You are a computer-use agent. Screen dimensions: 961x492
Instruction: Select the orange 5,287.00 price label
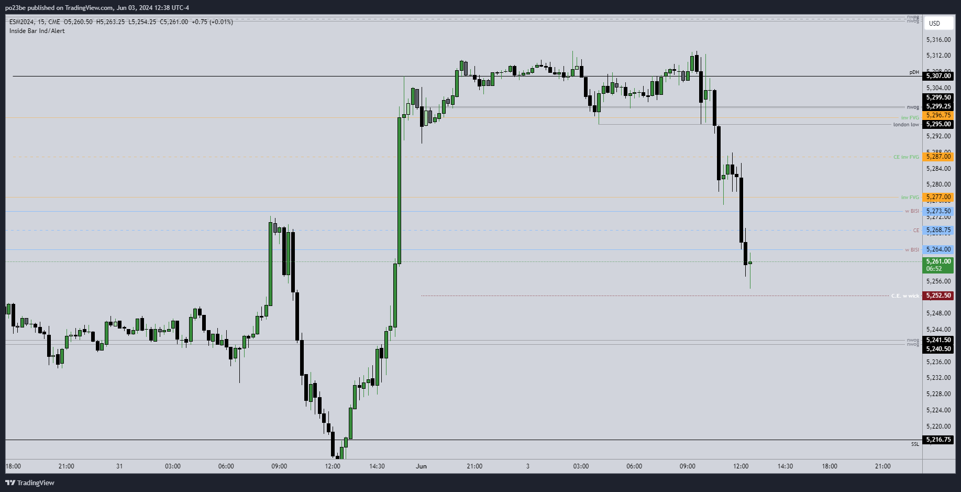(x=938, y=157)
